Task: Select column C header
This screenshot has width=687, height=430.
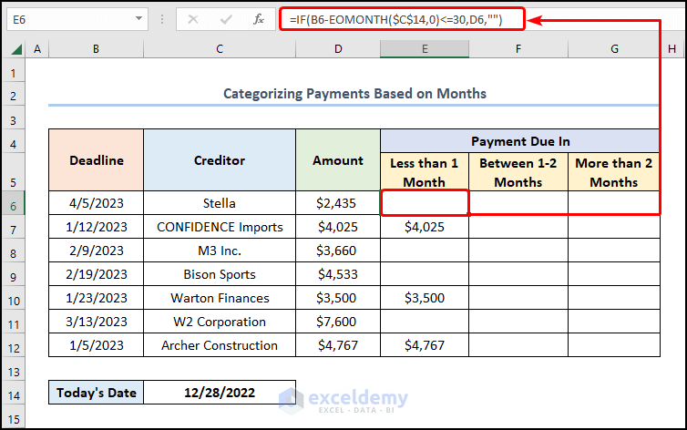Action: 220,49
